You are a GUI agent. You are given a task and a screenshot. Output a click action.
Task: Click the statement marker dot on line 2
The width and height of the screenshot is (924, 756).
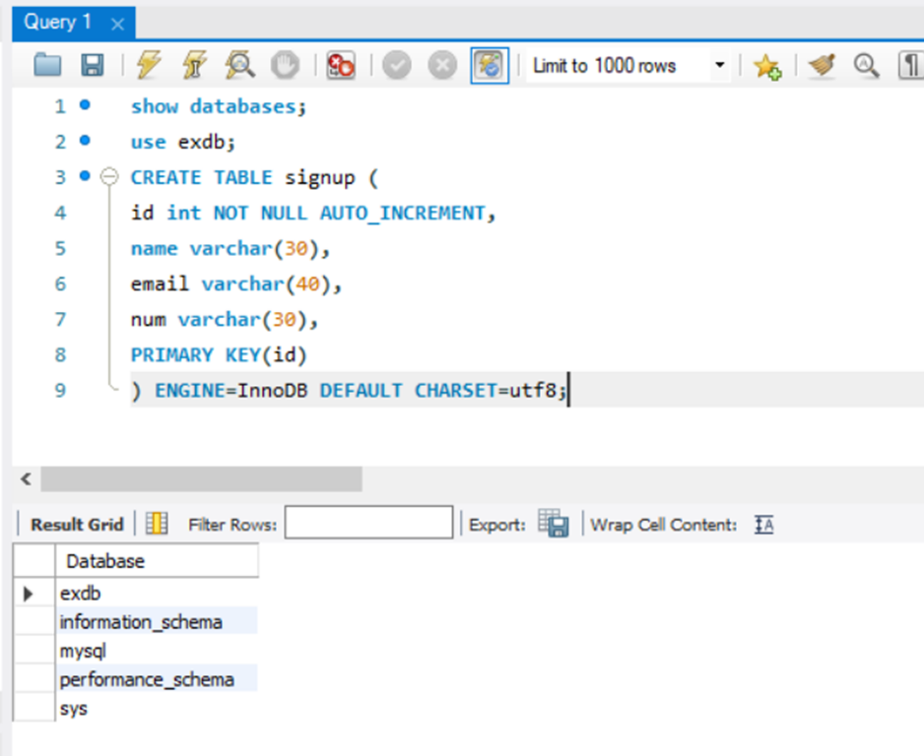pos(85,140)
